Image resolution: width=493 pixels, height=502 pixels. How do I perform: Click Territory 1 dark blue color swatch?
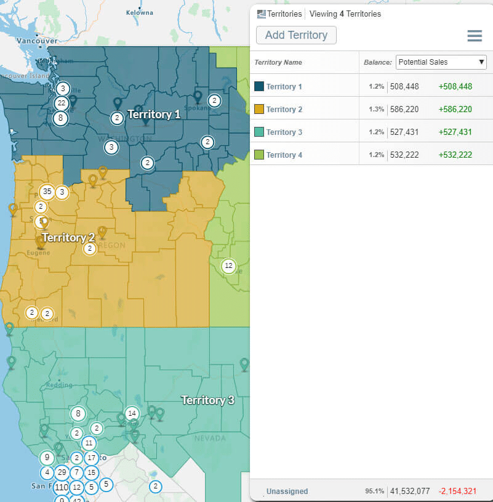(x=259, y=87)
